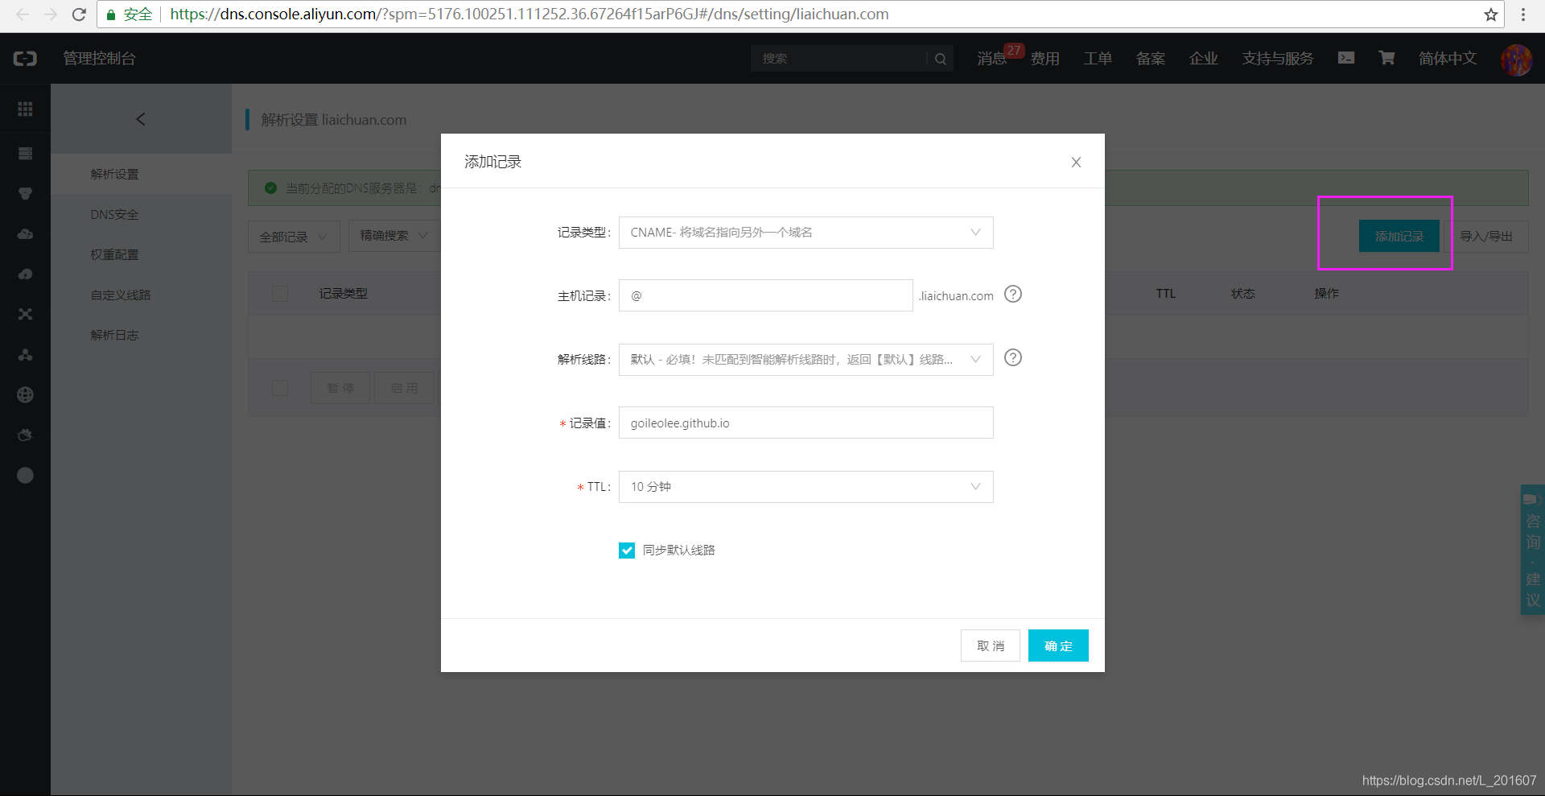Click the 记录类型 column header
The height and width of the screenshot is (796, 1545).
(x=344, y=294)
